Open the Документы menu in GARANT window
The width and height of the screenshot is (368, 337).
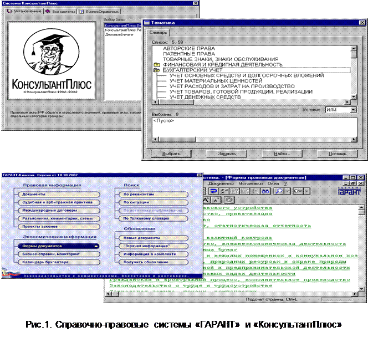click(x=221, y=183)
